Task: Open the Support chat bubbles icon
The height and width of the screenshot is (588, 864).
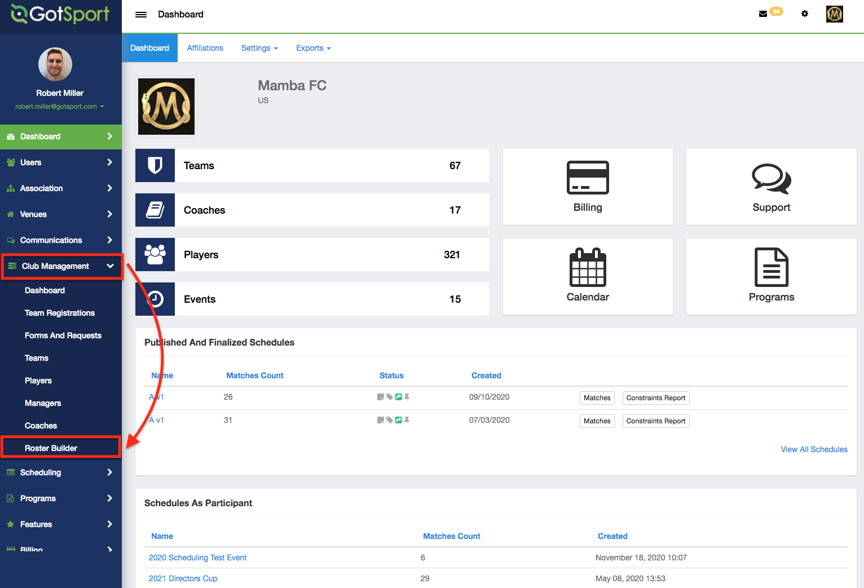Action: (772, 179)
